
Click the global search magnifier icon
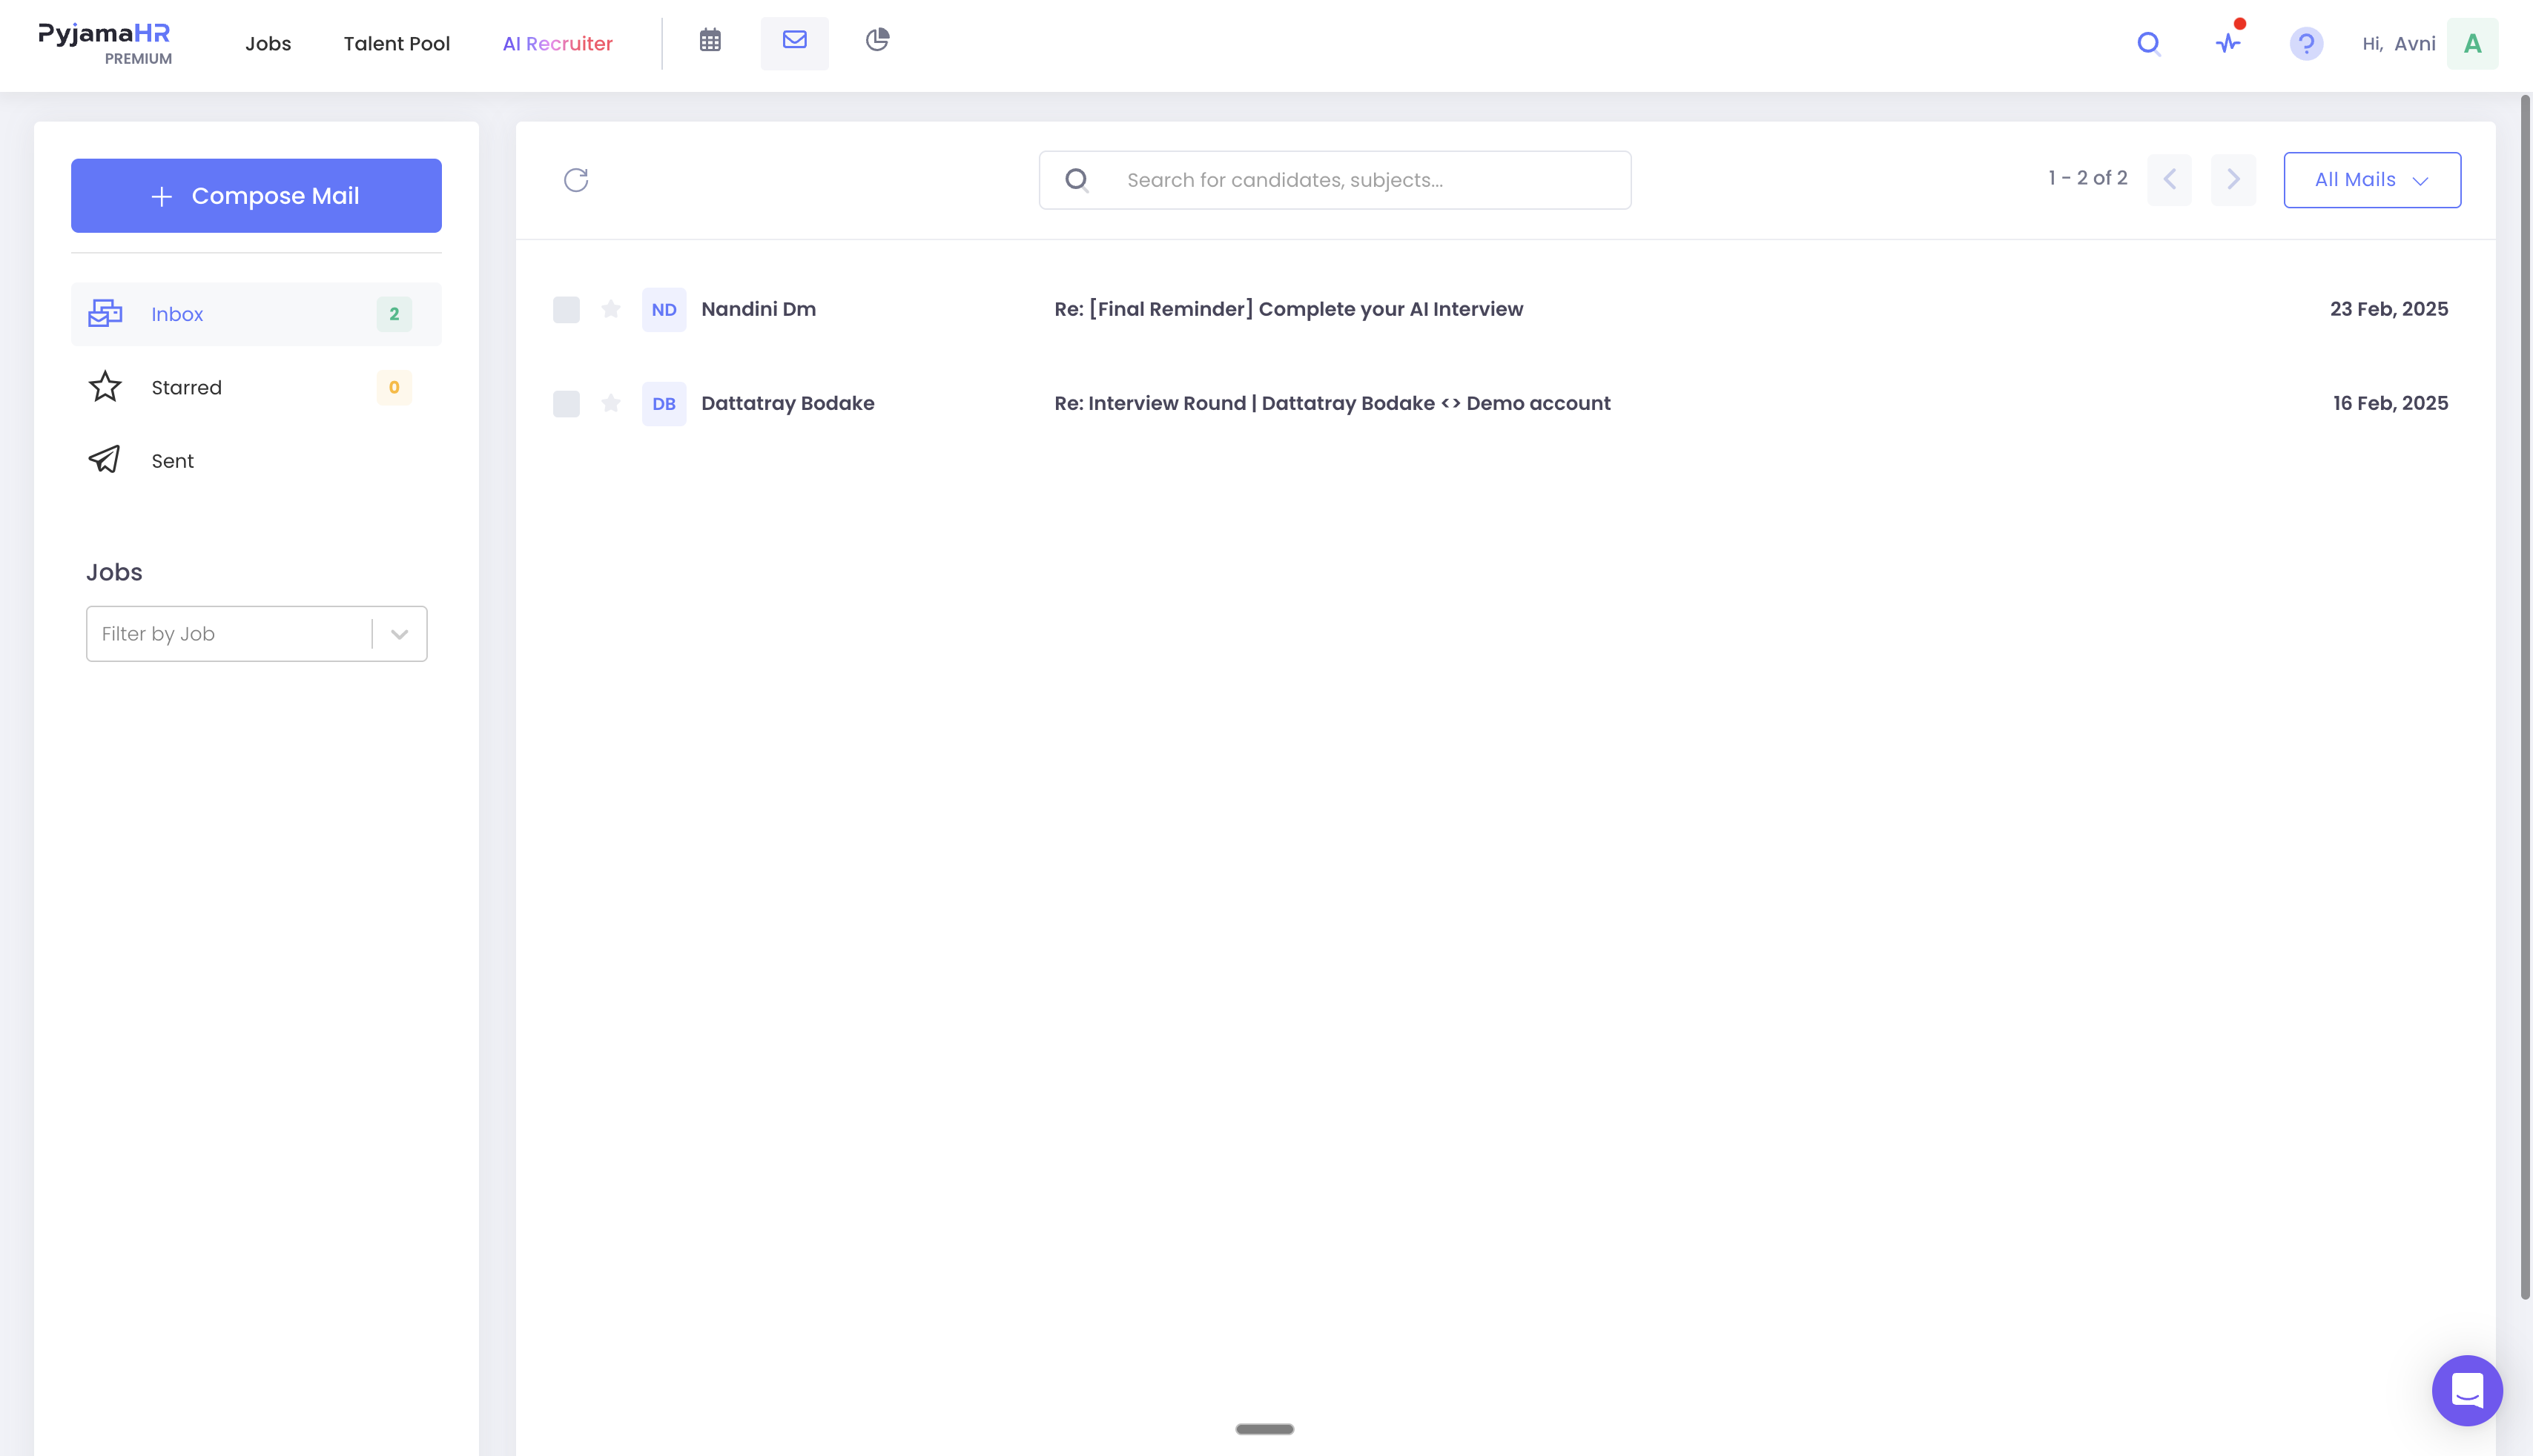click(2149, 43)
